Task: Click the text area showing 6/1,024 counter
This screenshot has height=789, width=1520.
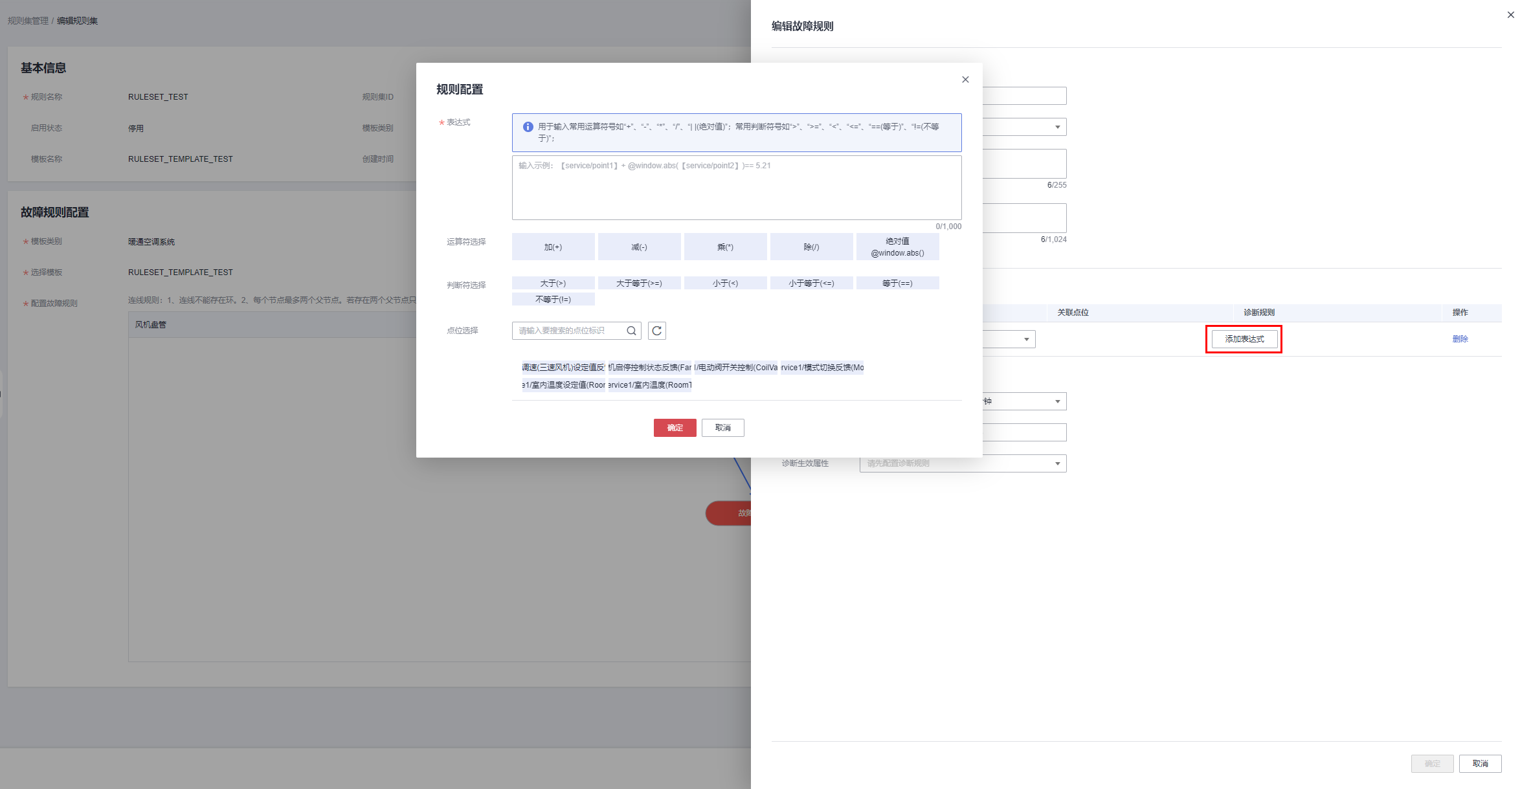Action: tap(1024, 218)
